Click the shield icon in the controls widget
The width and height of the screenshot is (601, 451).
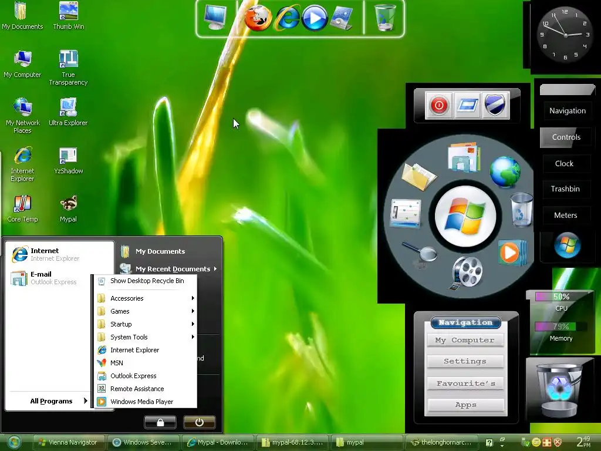coord(495,105)
